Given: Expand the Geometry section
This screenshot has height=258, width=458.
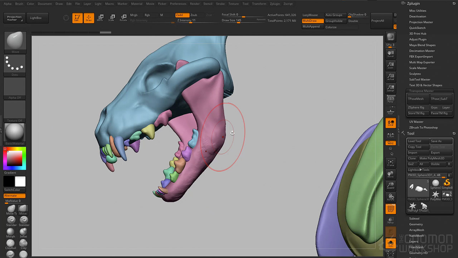Looking at the screenshot, I should point(416,224).
